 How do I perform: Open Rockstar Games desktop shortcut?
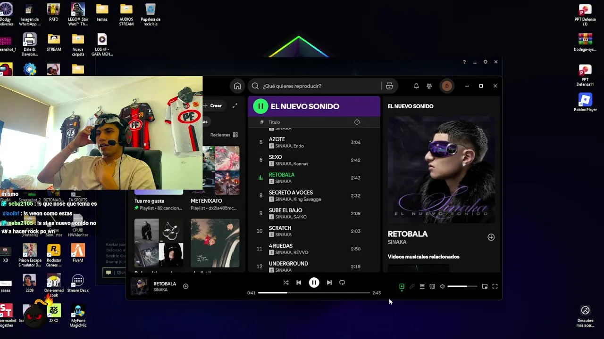[54, 256]
